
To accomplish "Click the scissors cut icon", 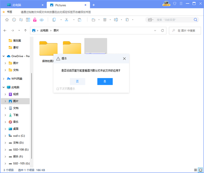I will click(x=67, y=20).
